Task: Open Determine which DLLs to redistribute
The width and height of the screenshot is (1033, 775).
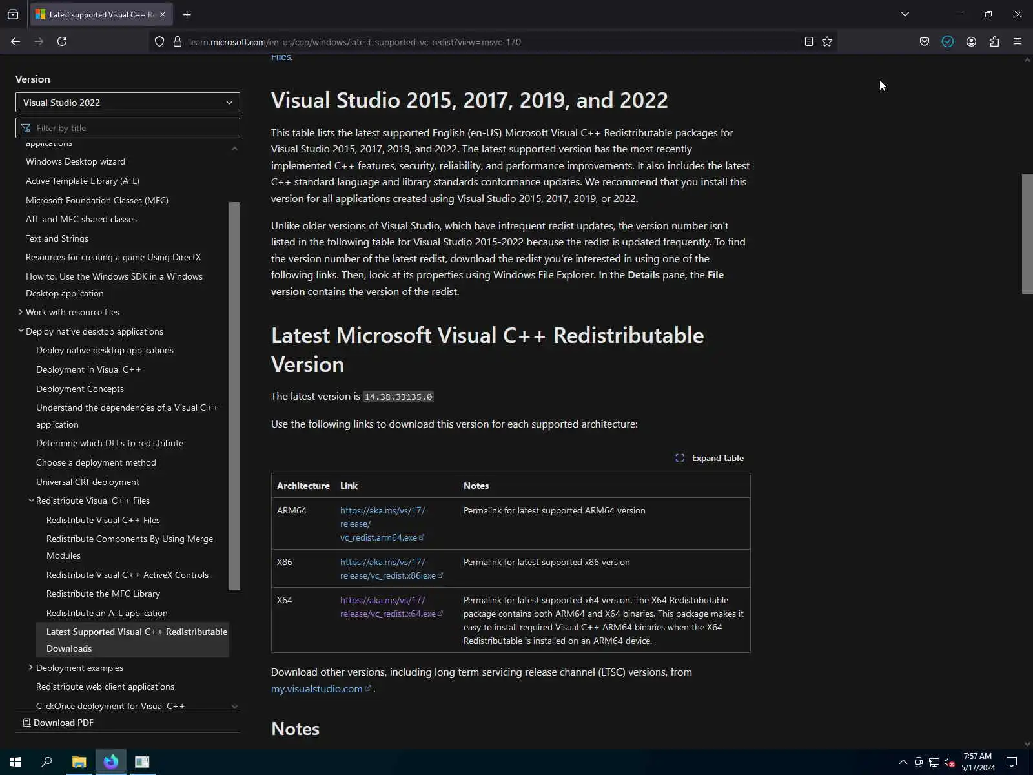Action: tap(110, 443)
